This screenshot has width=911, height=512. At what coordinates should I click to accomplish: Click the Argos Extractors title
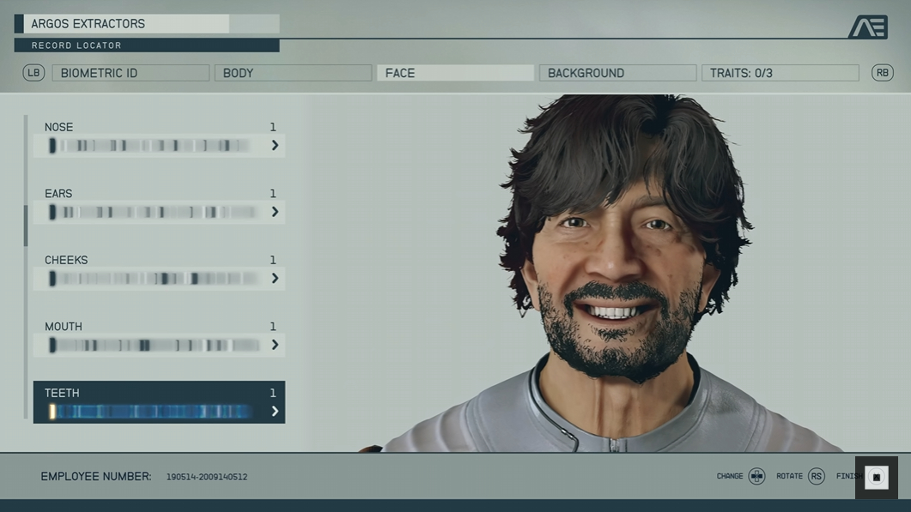pyautogui.click(x=88, y=24)
